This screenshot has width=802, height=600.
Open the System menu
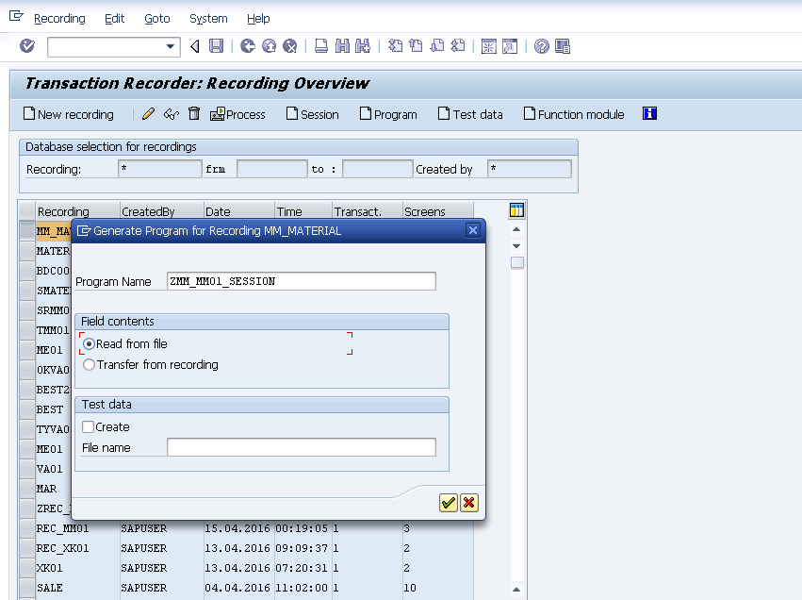[x=207, y=18]
